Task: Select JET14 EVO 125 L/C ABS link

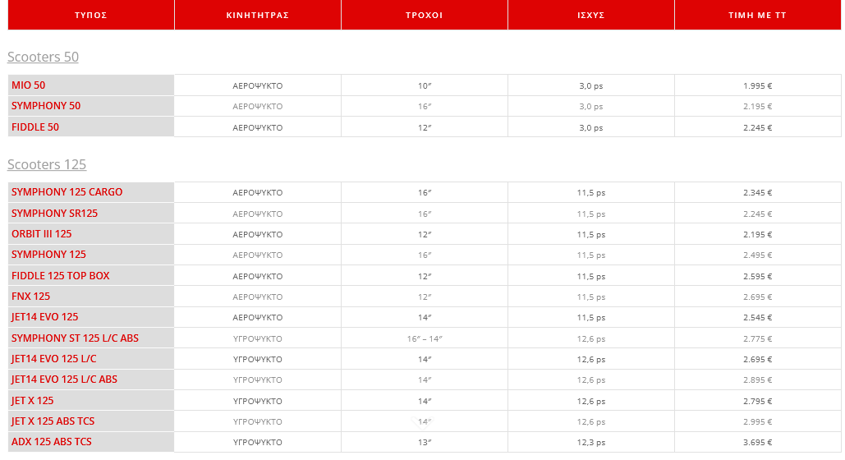Action: click(x=64, y=379)
